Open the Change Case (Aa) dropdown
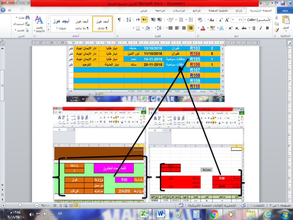This screenshot has height=220, width=293. point(211,20)
